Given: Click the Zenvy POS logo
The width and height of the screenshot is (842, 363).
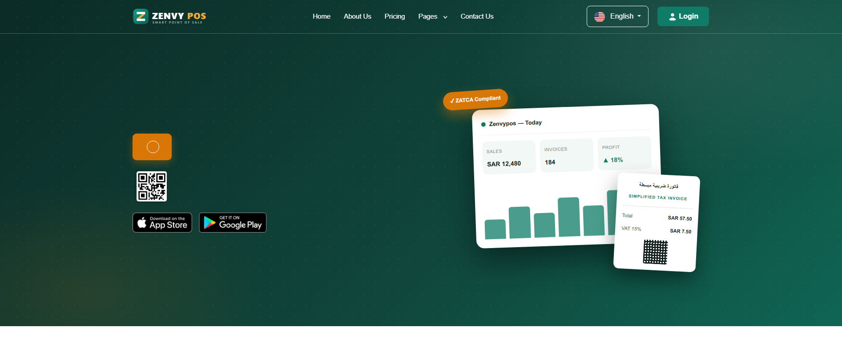Looking at the screenshot, I should pyautogui.click(x=169, y=16).
